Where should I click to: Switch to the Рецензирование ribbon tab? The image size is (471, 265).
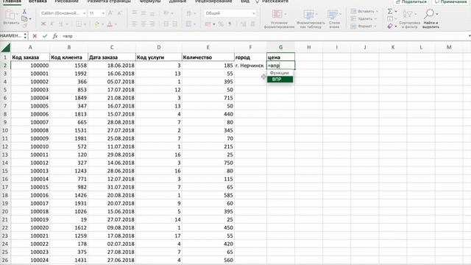point(213,1)
